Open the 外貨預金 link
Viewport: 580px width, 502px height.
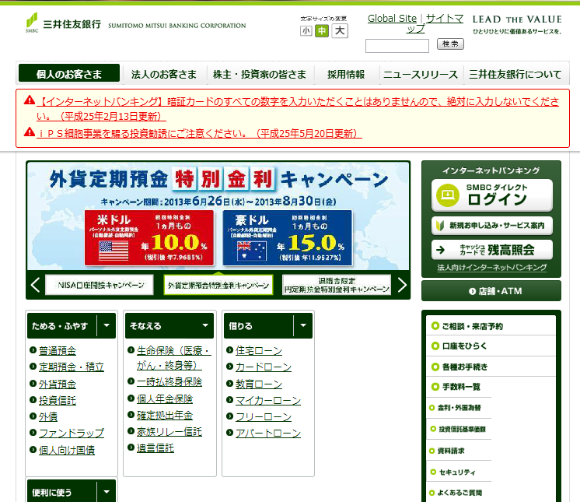point(58,384)
